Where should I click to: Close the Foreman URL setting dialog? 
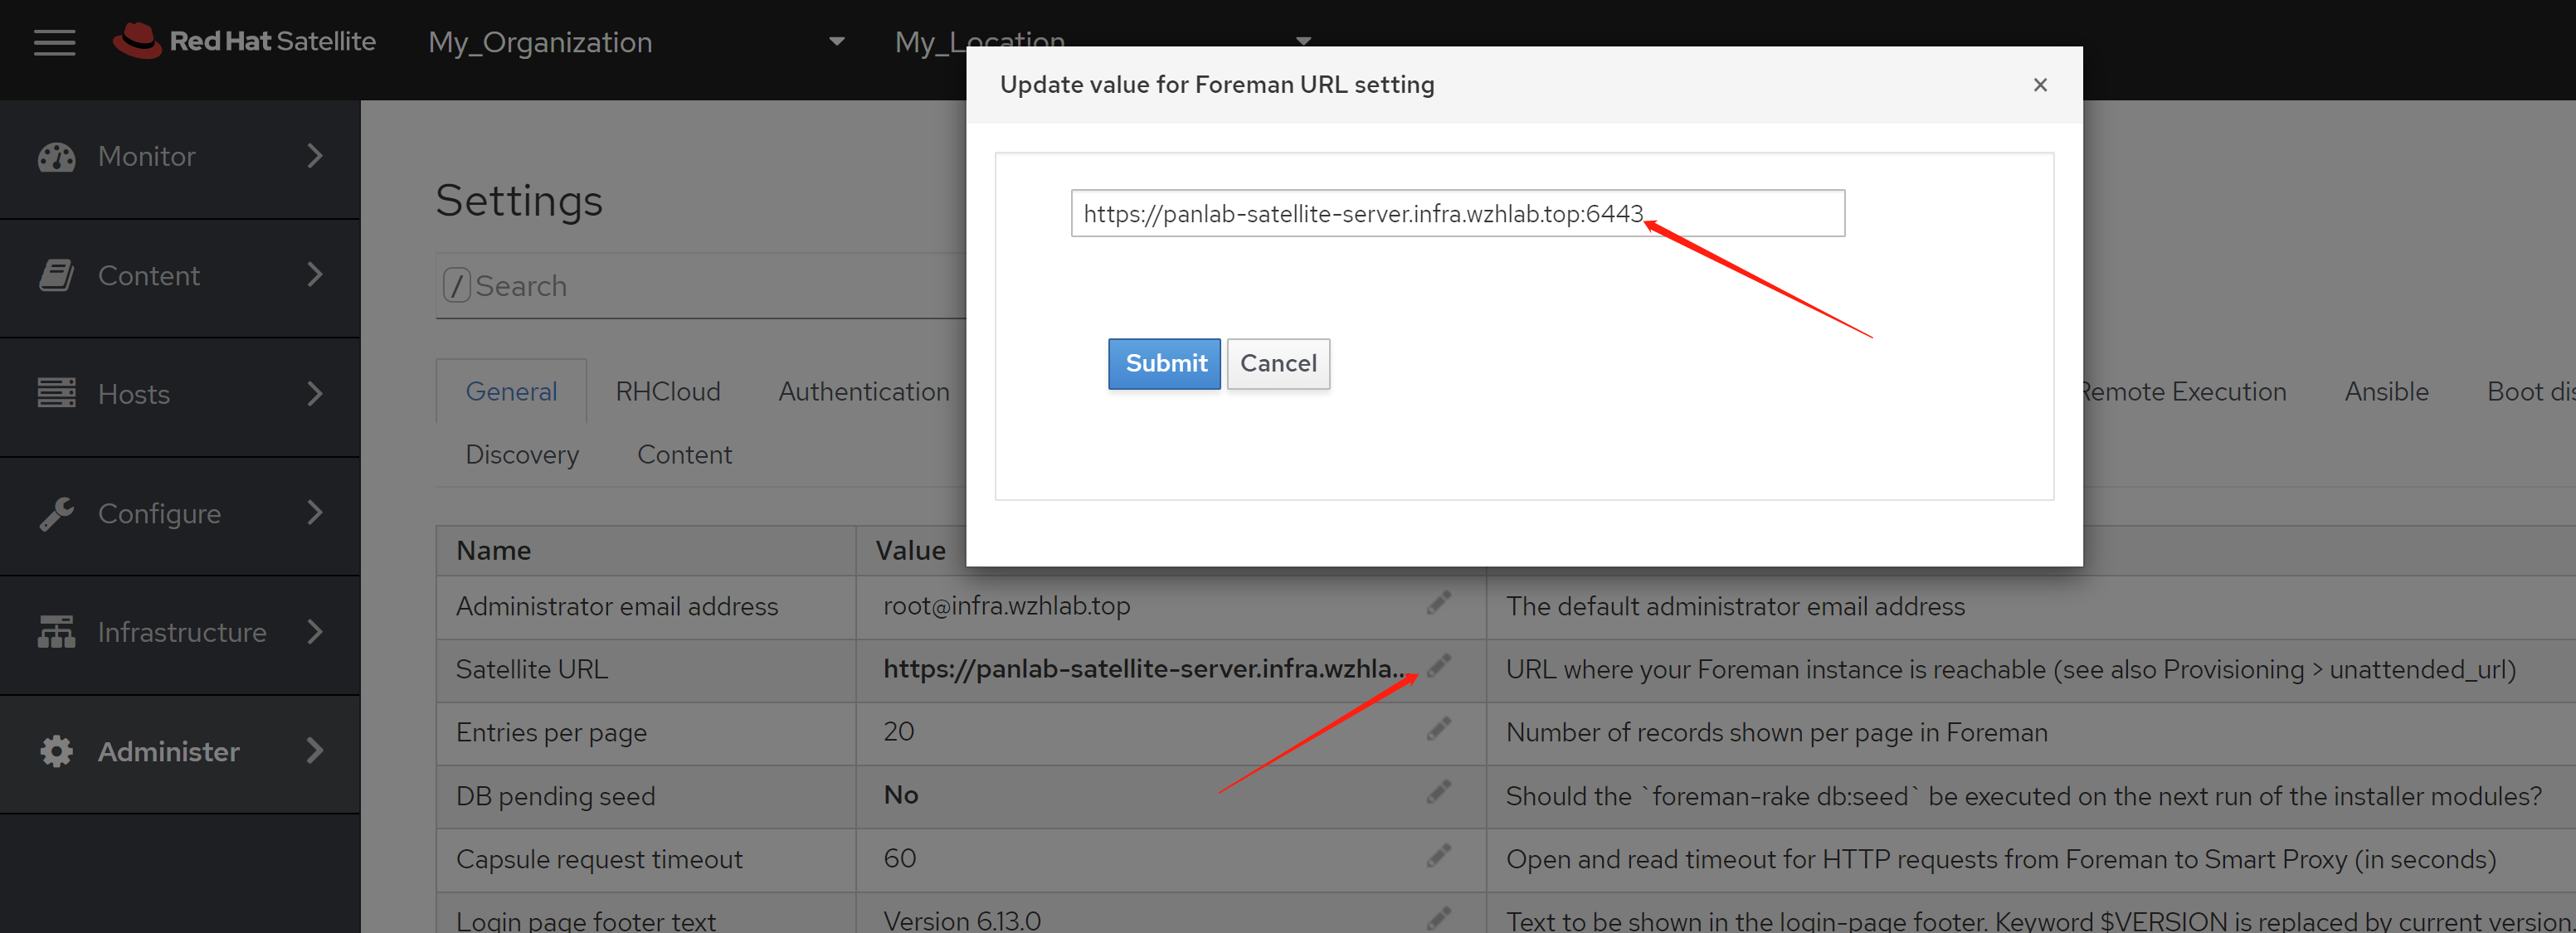point(2040,85)
